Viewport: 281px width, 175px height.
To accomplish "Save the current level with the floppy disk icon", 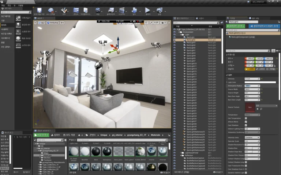I will (x=39, y=10).
